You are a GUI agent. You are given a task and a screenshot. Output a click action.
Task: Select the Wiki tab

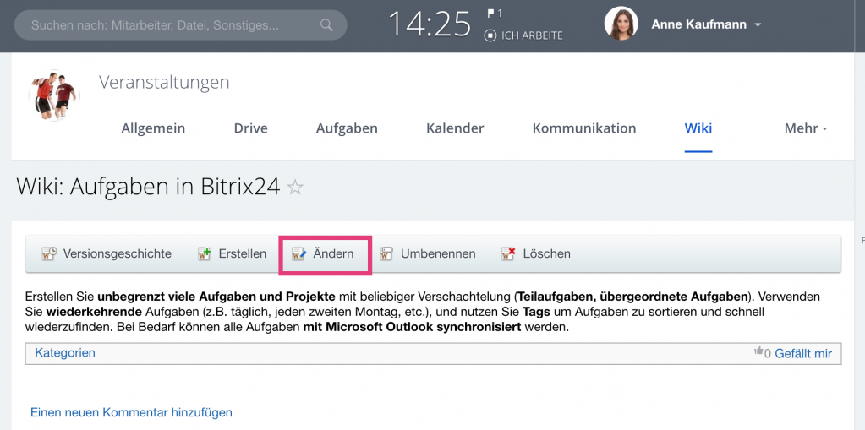(698, 128)
